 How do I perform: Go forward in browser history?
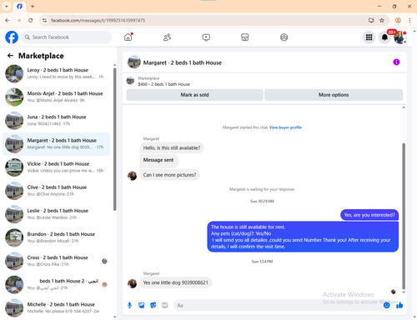[18, 20]
